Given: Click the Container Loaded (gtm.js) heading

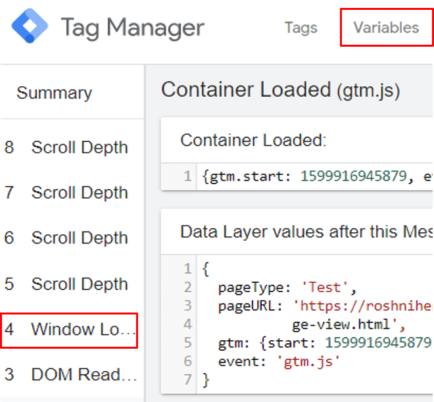Looking at the screenshot, I should pos(281,90).
